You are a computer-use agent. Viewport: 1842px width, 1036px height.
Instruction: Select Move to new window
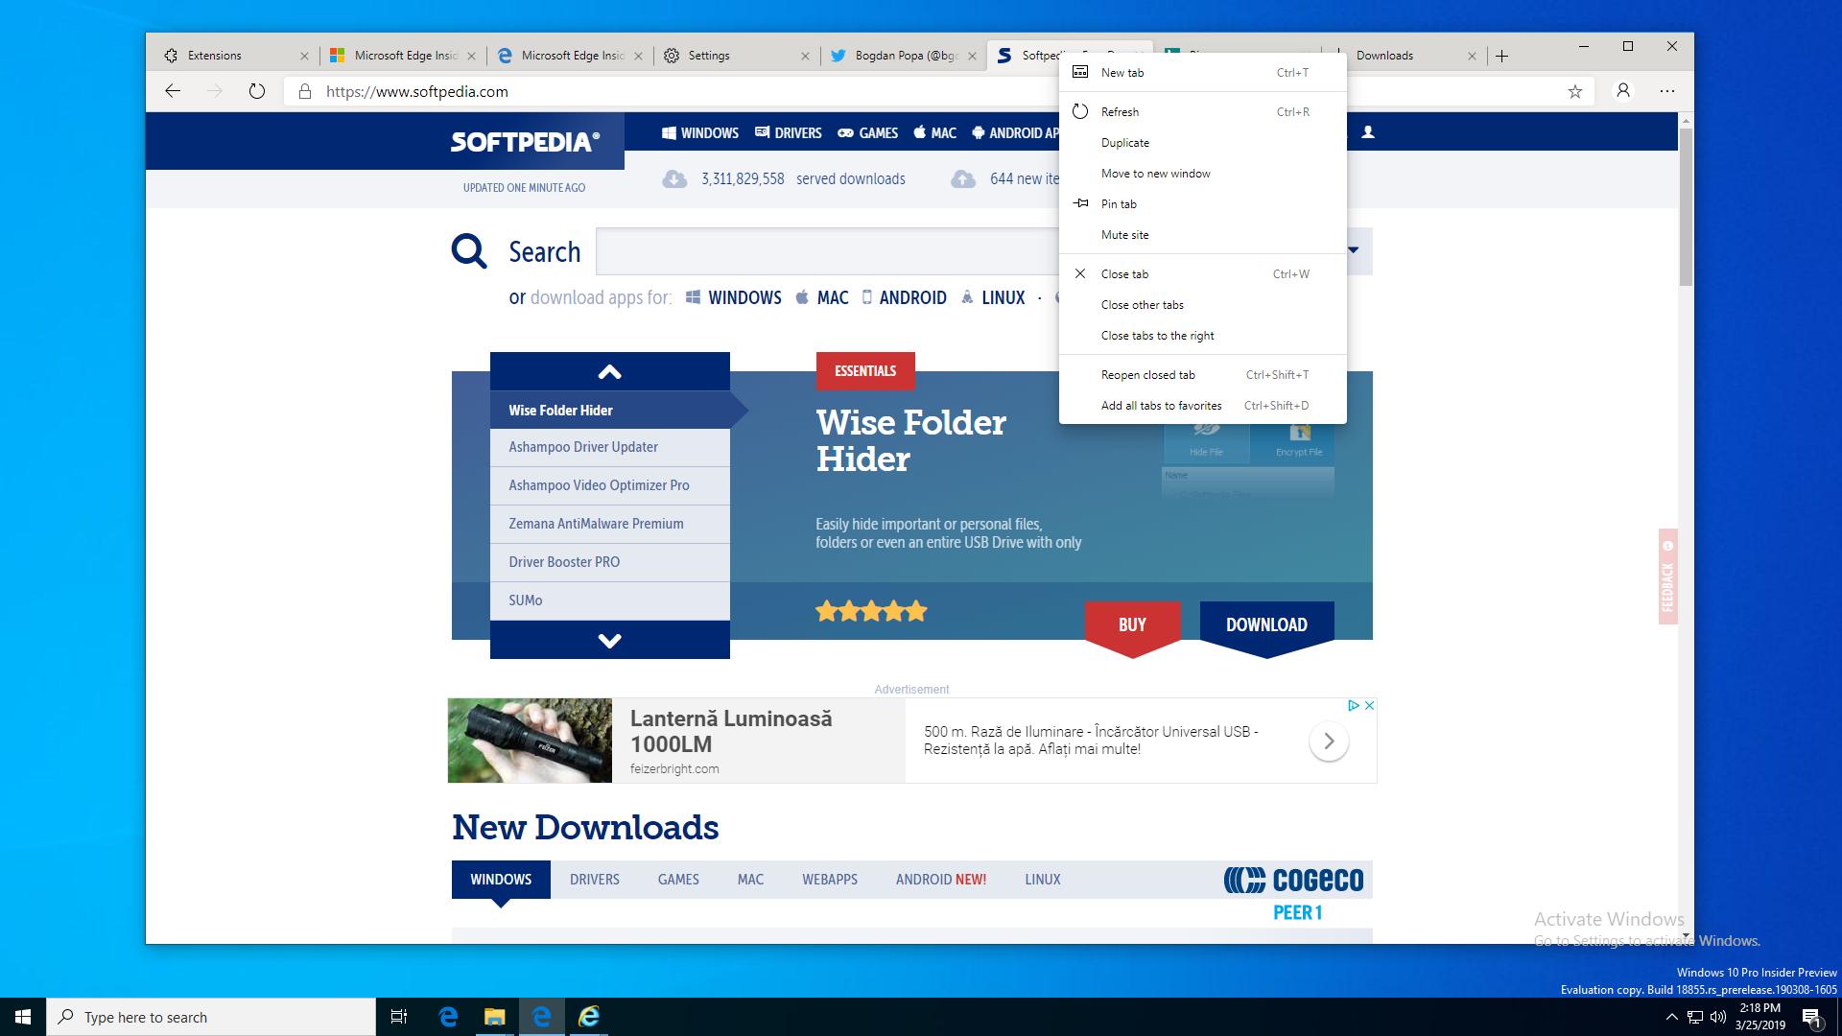tap(1203, 173)
